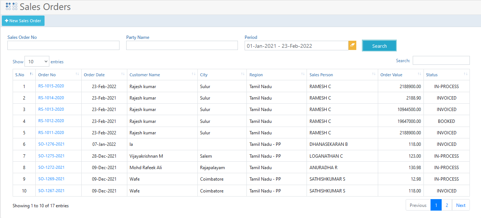Open sales order SO-1272-2021
The image size is (481, 218).
coord(51,167)
